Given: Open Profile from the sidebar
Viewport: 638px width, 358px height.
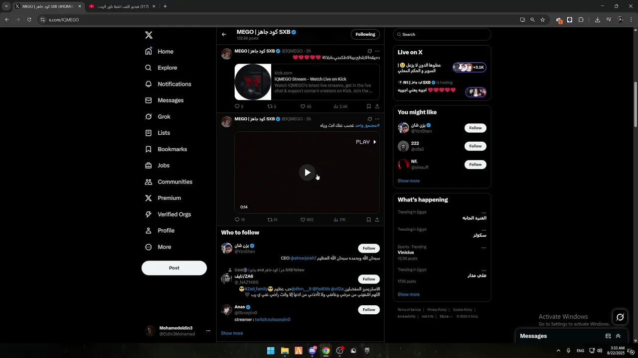Looking at the screenshot, I should click(x=159, y=231).
